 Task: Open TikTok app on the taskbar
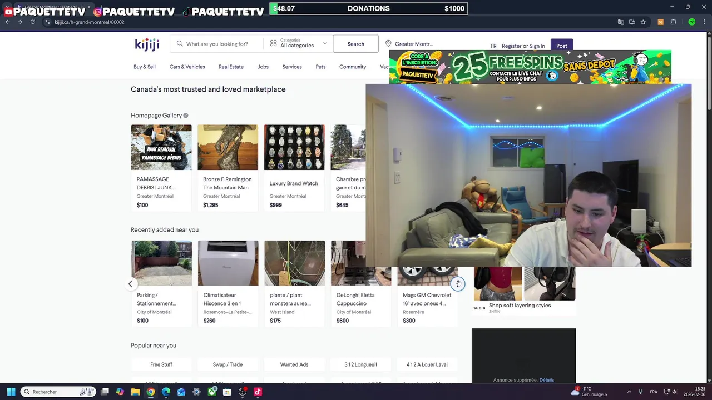[x=258, y=392]
